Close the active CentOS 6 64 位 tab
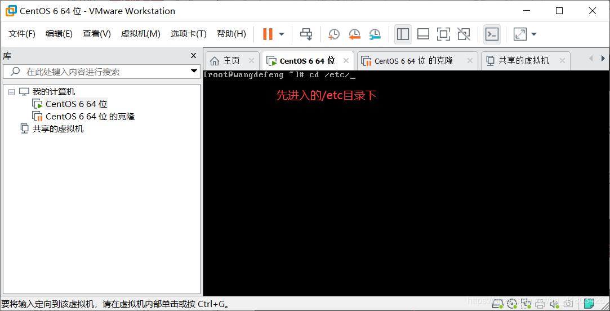The image size is (610, 311). (345, 61)
